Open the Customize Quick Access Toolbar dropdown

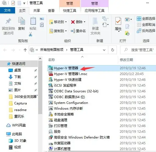click(24, 3)
